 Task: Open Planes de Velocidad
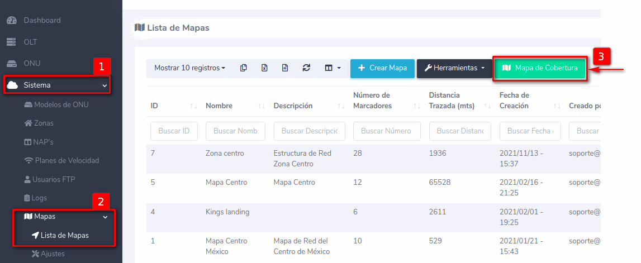click(x=67, y=160)
